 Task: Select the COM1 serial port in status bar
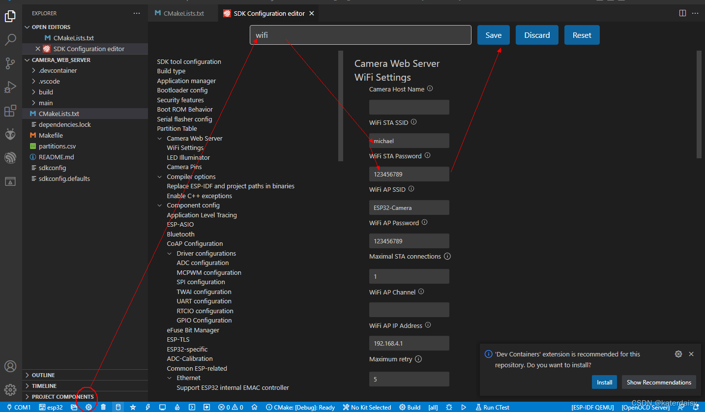coord(19,407)
